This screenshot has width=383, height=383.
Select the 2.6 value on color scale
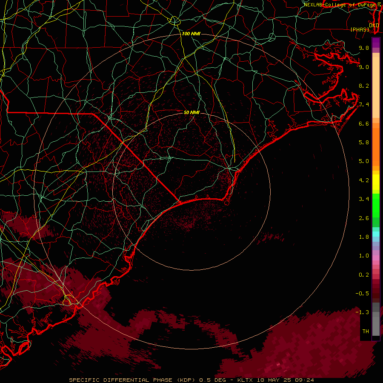(364, 218)
